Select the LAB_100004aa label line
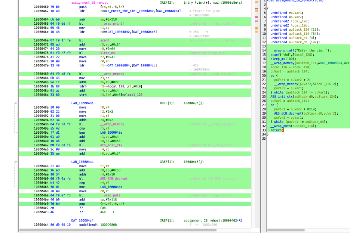 pos(82,162)
